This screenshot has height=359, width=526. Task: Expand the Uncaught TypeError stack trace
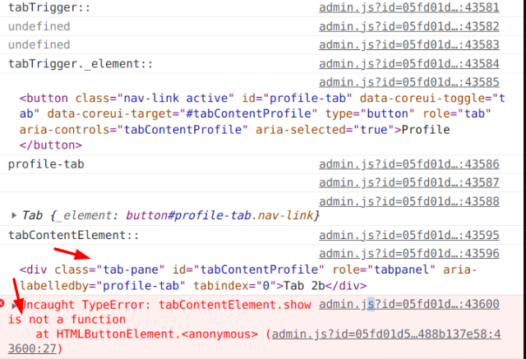14,305
